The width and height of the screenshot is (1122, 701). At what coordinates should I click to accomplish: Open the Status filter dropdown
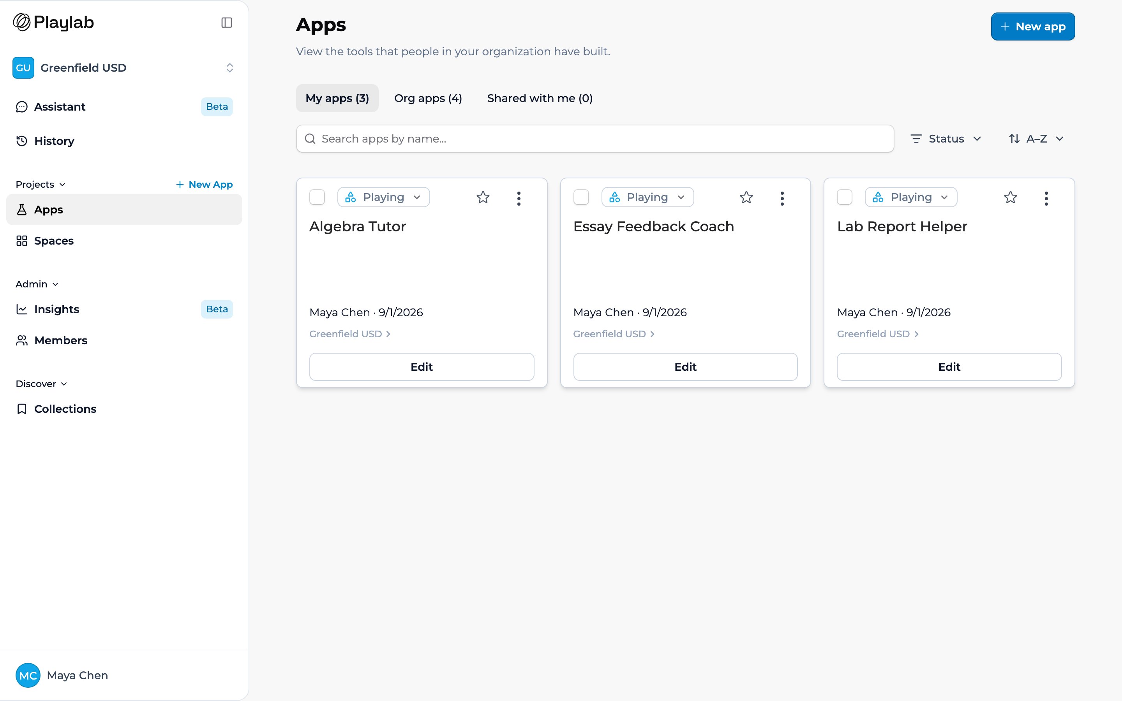[x=946, y=139]
